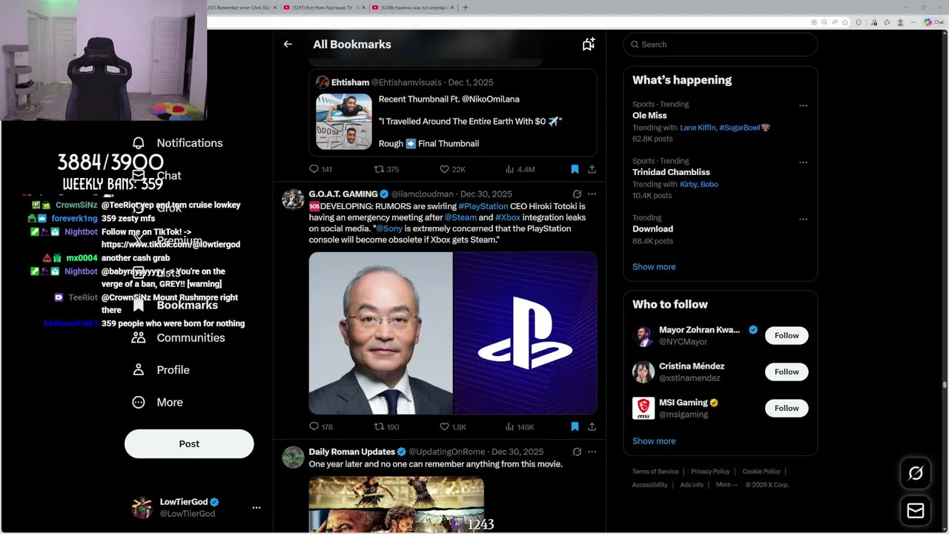Image resolution: width=949 pixels, height=534 pixels.
Task: Open the @Sony mention link
Action: pos(389,228)
